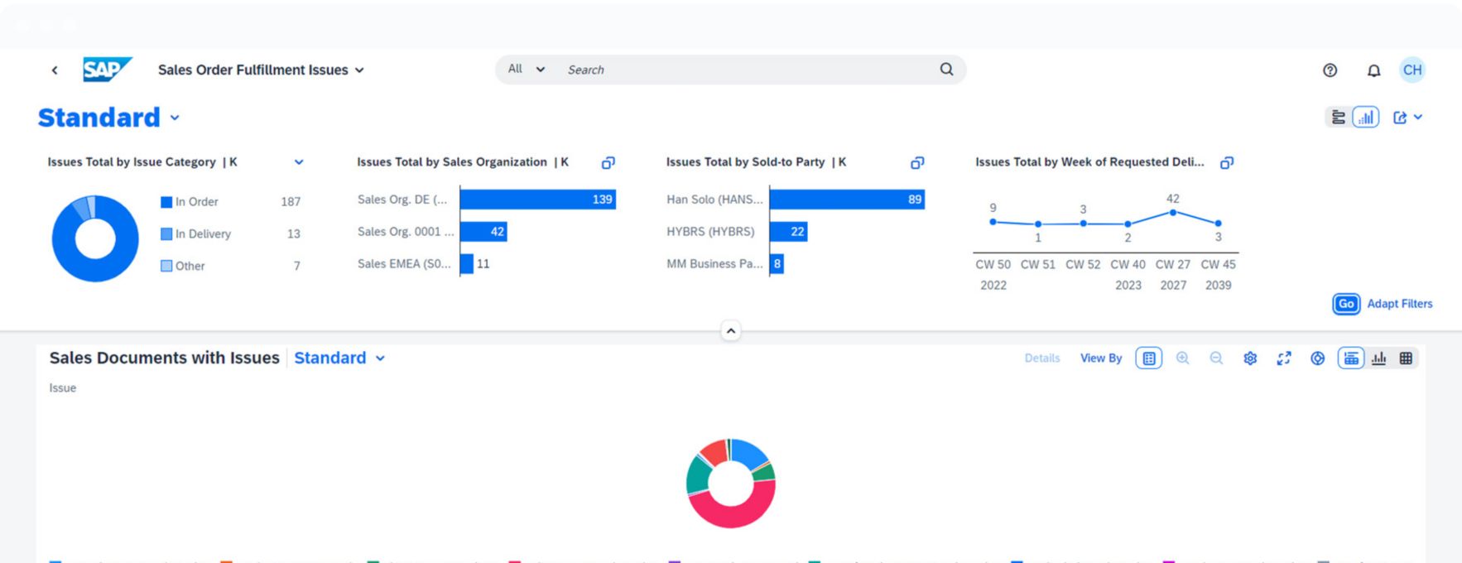Enter full screen chart mode
The width and height of the screenshot is (1462, 563).
click(x=1284, y=358)
